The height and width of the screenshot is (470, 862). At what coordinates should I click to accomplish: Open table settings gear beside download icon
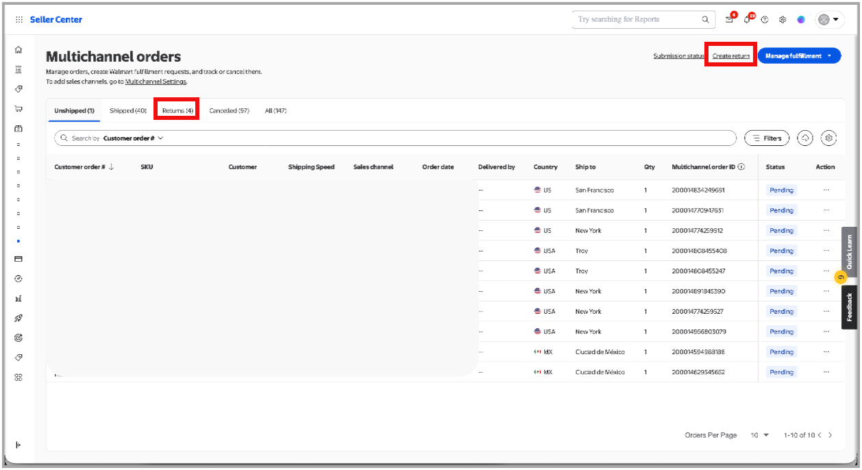click(x=829, y=138)
